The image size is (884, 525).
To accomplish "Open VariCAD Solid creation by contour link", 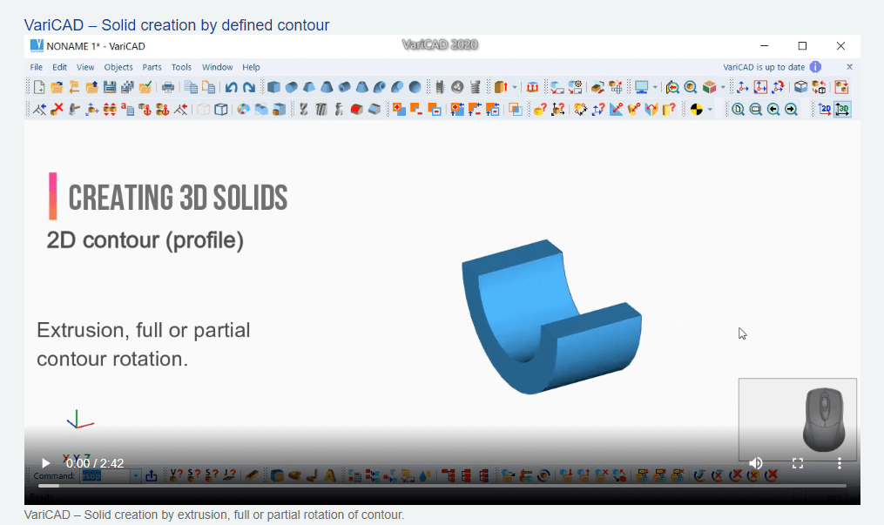I will [177, 24].
